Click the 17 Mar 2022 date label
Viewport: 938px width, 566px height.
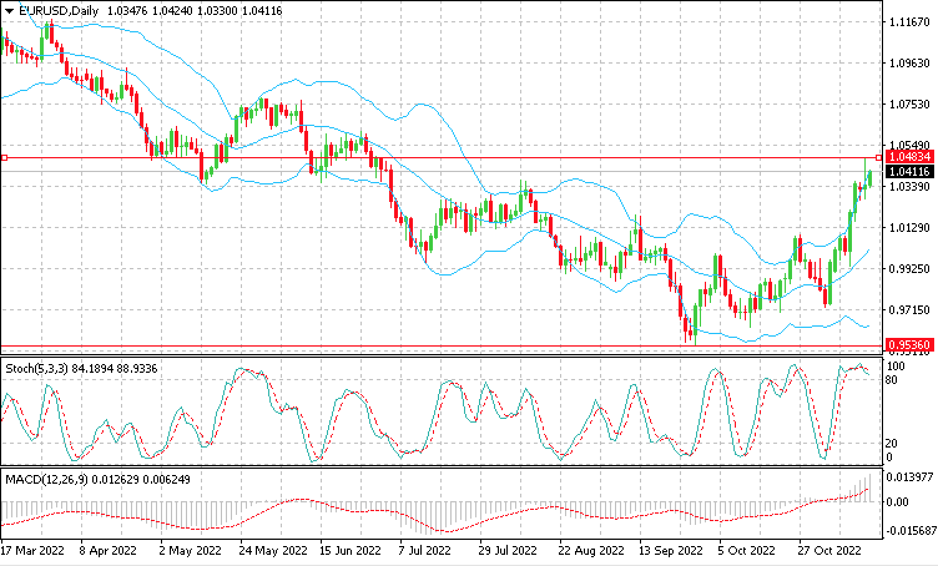32,551
